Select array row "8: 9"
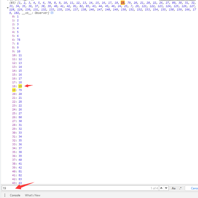 [15, 47]
